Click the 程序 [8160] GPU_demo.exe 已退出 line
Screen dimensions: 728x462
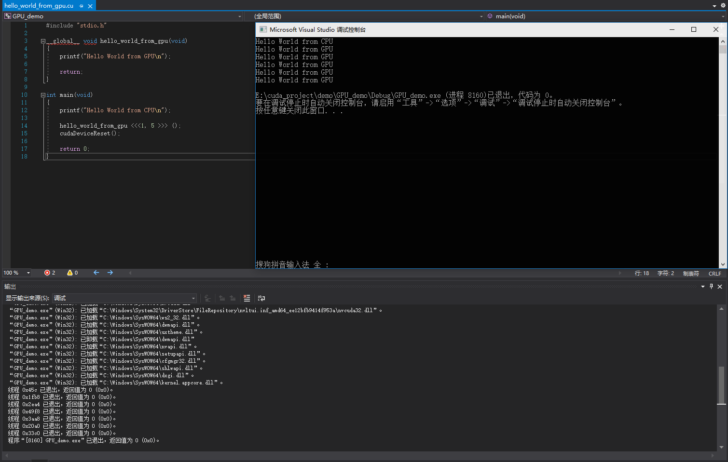[83, 440]
